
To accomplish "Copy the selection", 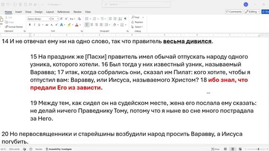I will click(9, 22).
